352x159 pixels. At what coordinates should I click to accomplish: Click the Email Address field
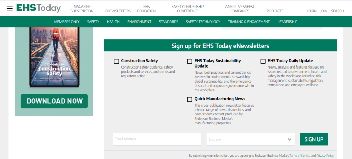click(x=157, y=139)
